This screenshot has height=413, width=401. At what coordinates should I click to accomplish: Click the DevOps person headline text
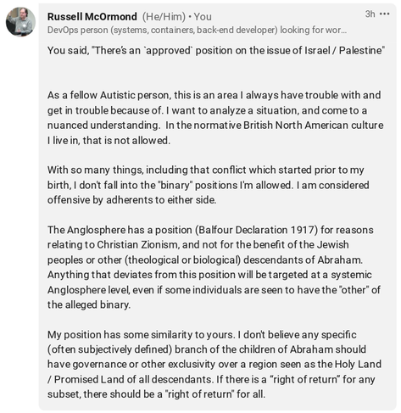point(197,30)
